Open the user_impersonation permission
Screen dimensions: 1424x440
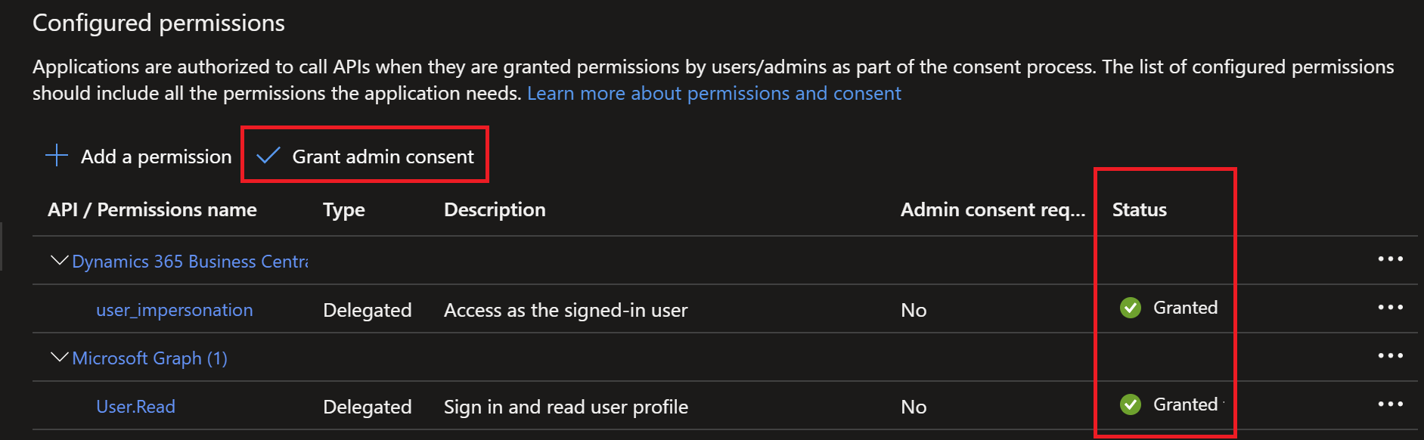(174, 310)
